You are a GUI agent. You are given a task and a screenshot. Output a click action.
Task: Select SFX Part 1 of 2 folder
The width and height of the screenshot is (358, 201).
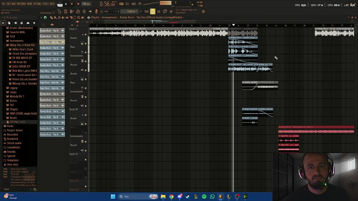tap(17, 122)
